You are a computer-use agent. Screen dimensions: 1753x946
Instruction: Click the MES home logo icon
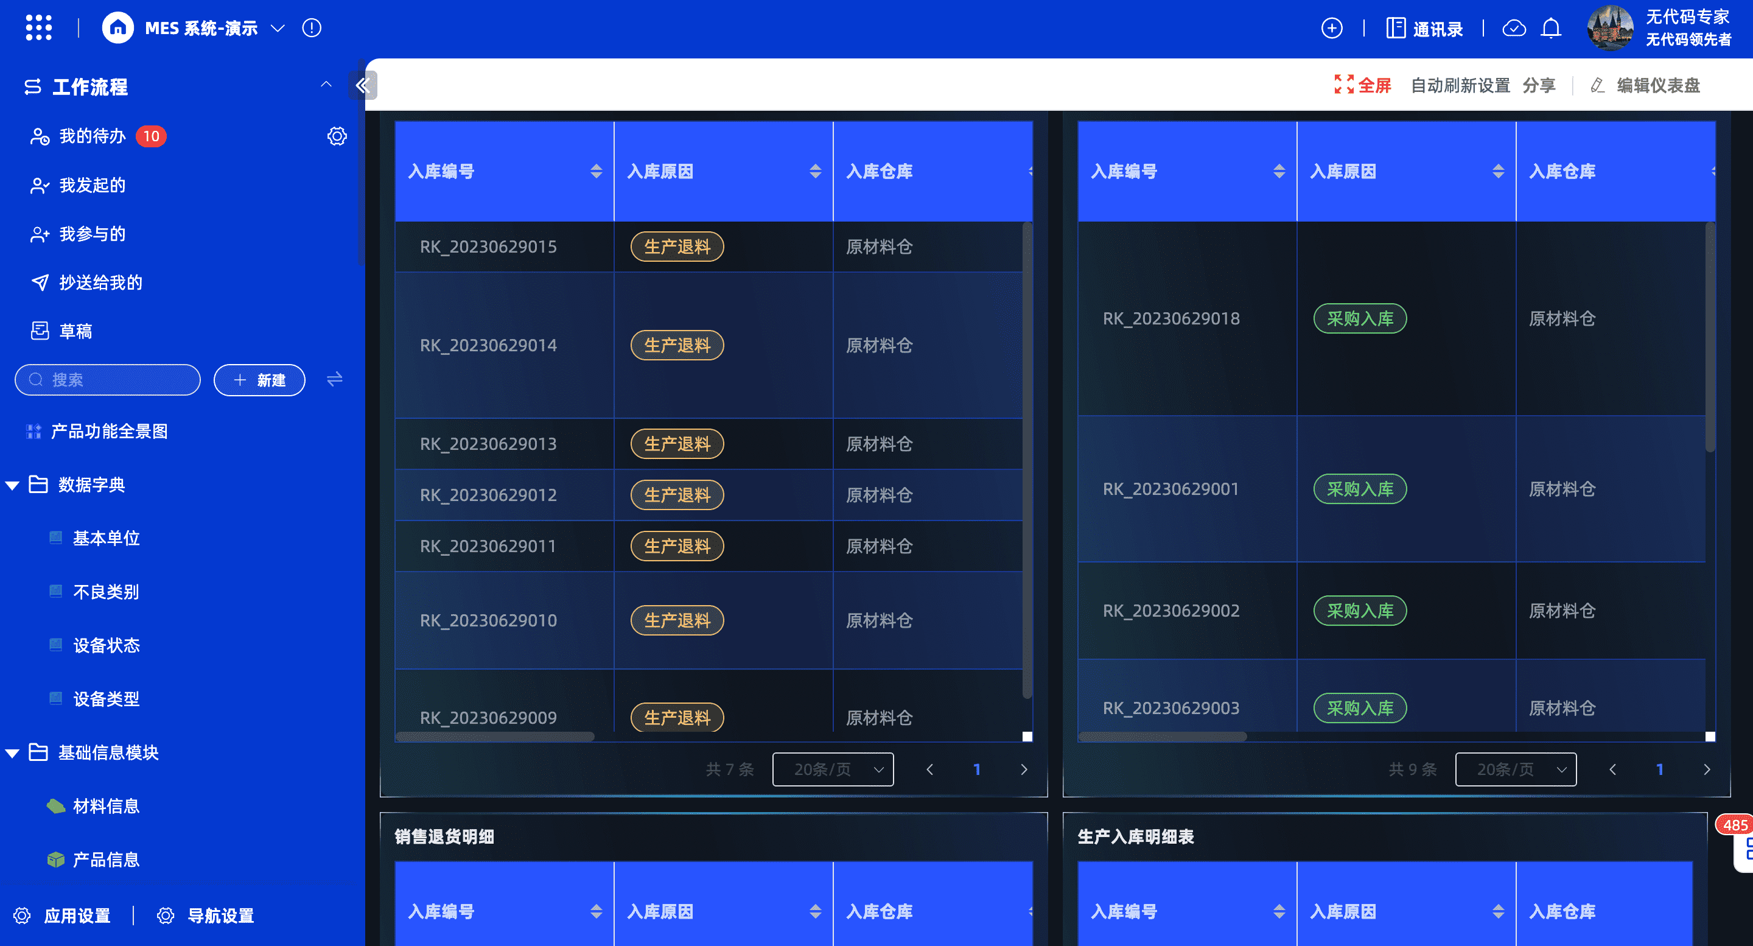coord(117,28)
